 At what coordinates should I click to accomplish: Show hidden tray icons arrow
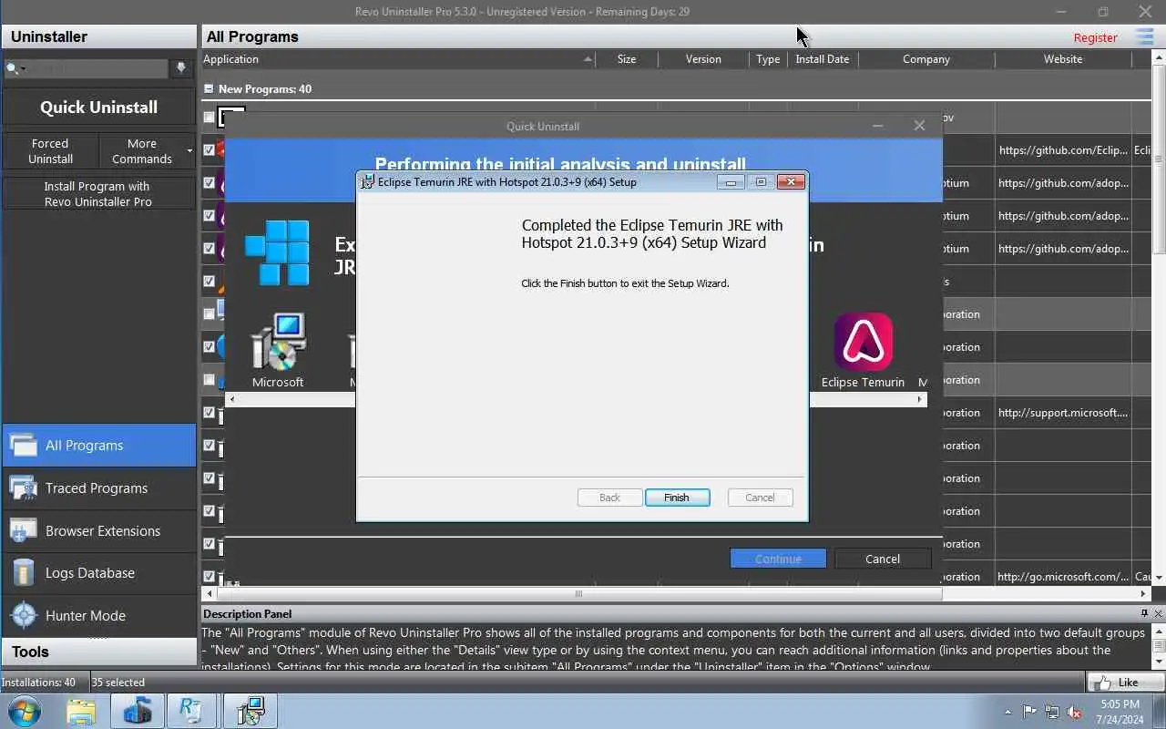point(1007,712)
